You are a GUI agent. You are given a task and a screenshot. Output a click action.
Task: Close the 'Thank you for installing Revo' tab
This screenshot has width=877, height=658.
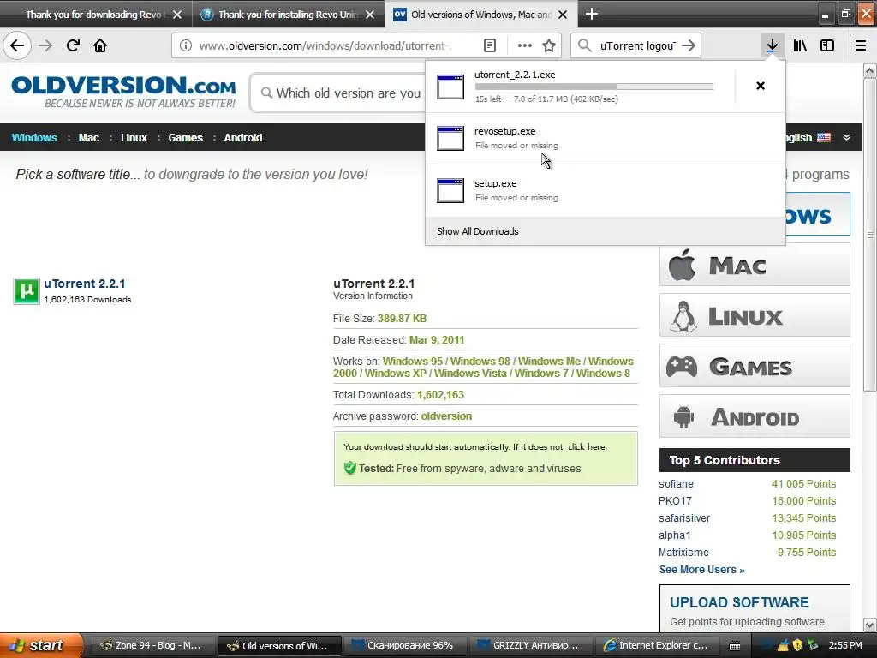click(x=370, y=15)
